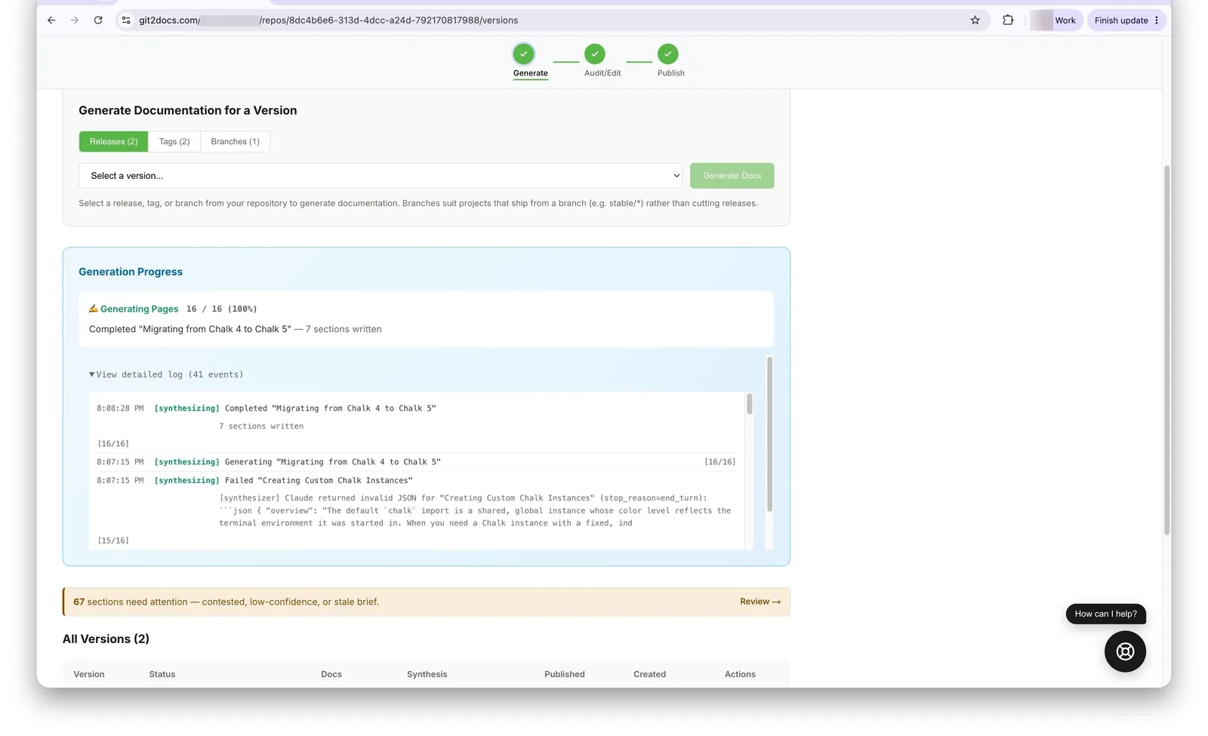Viewport: 1208px width, 736px height.
Task: Collapse the View detailed log section
Action: [x=166, y=374]
